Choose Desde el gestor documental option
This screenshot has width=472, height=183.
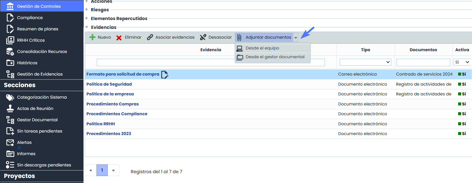(275, 57)
